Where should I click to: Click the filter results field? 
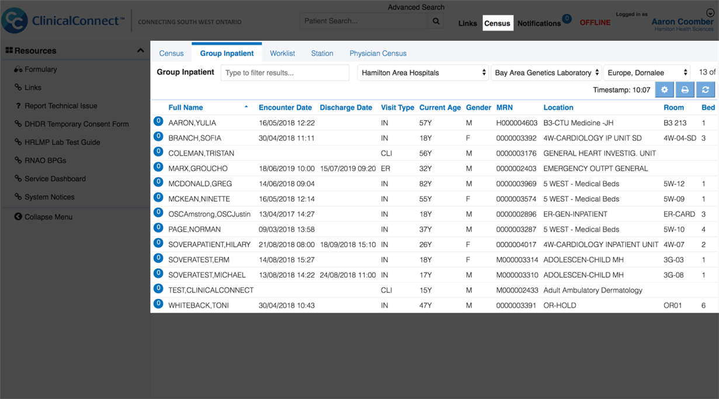click(285, 73)
